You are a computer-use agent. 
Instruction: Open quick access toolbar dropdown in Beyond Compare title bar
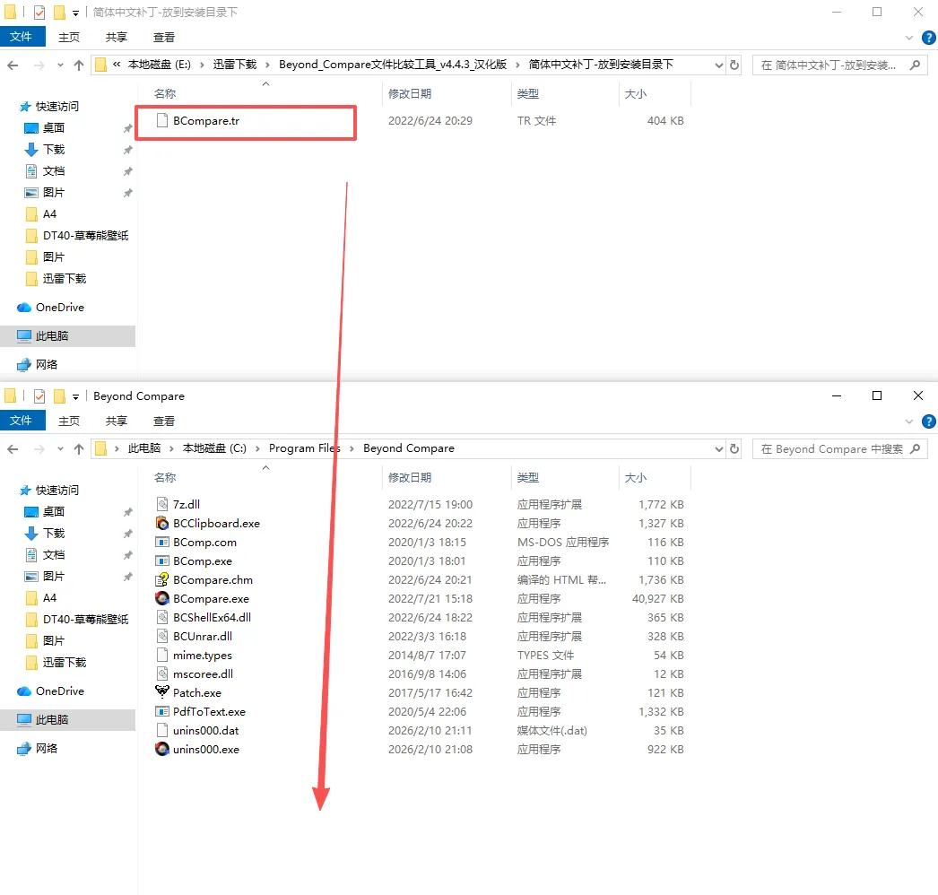tap(75, 396)
